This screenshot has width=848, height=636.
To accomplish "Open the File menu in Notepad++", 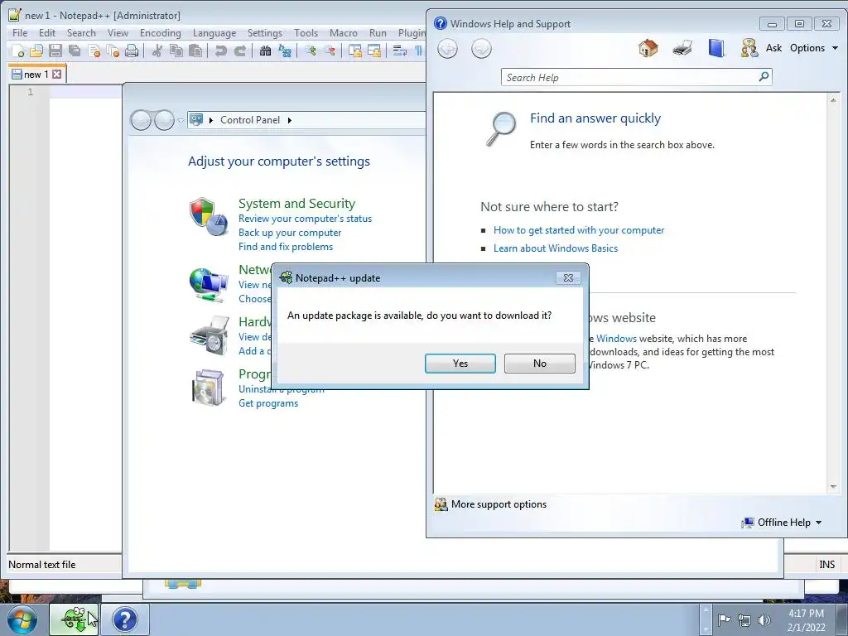I will click(20, 33).
